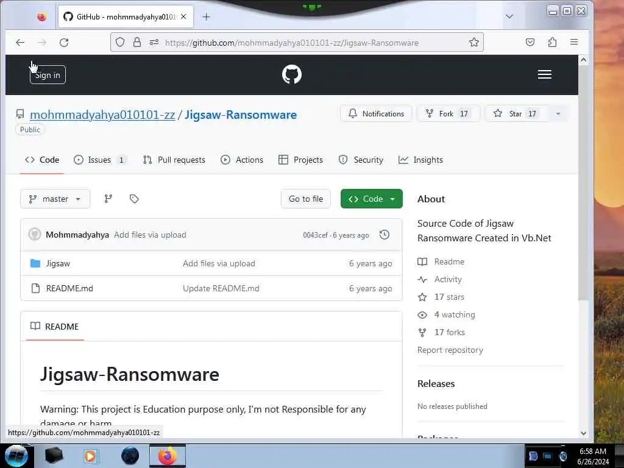Fork the repository
Image resolution: width=624 pixels, height=468 pixels.
pos(448,114)
